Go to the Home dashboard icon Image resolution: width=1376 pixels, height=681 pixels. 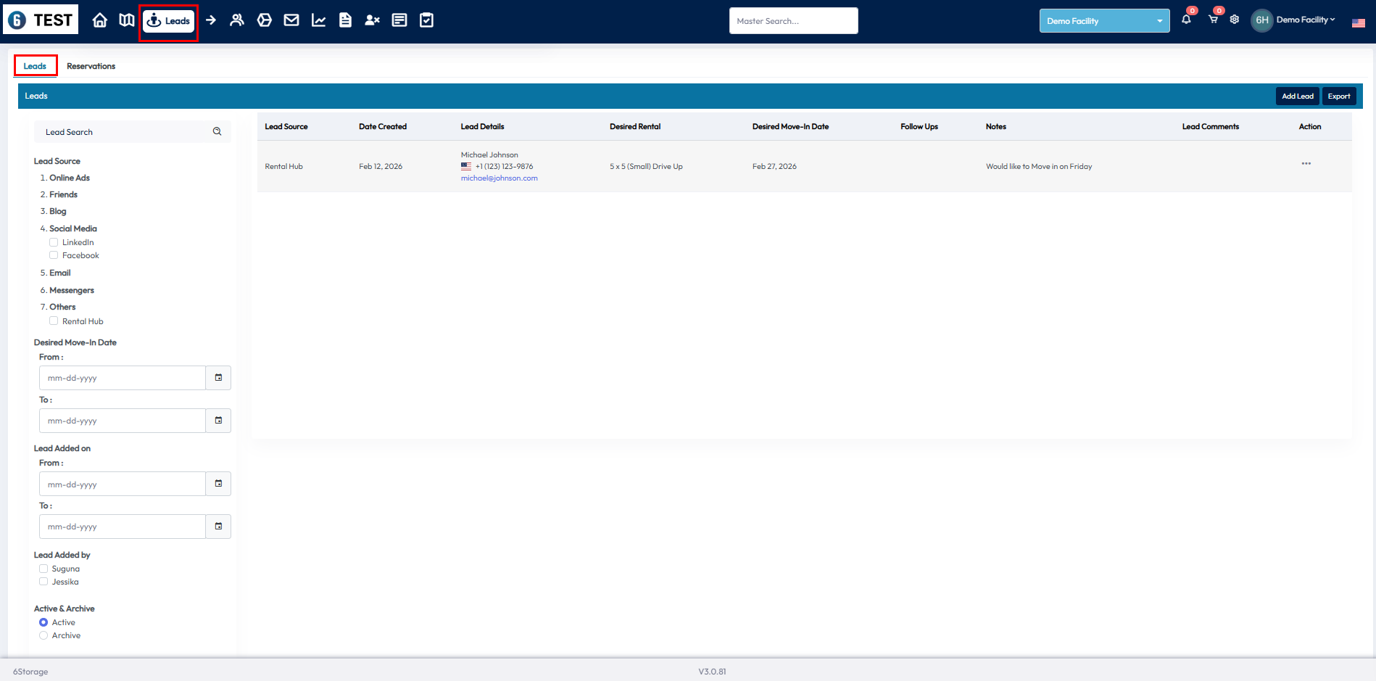tap(100, 20)
